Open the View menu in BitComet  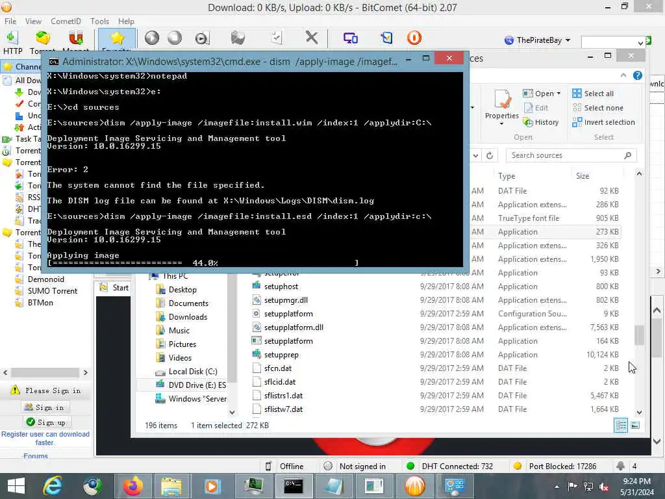tap(33, 21)
